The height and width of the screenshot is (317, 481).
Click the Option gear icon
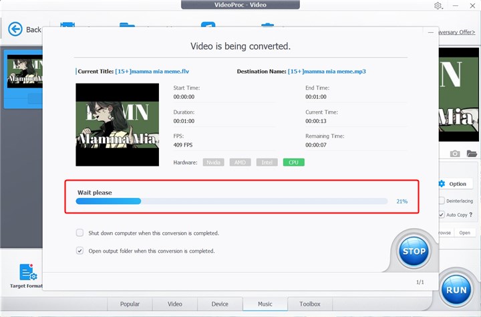click(x=442, y=184)
